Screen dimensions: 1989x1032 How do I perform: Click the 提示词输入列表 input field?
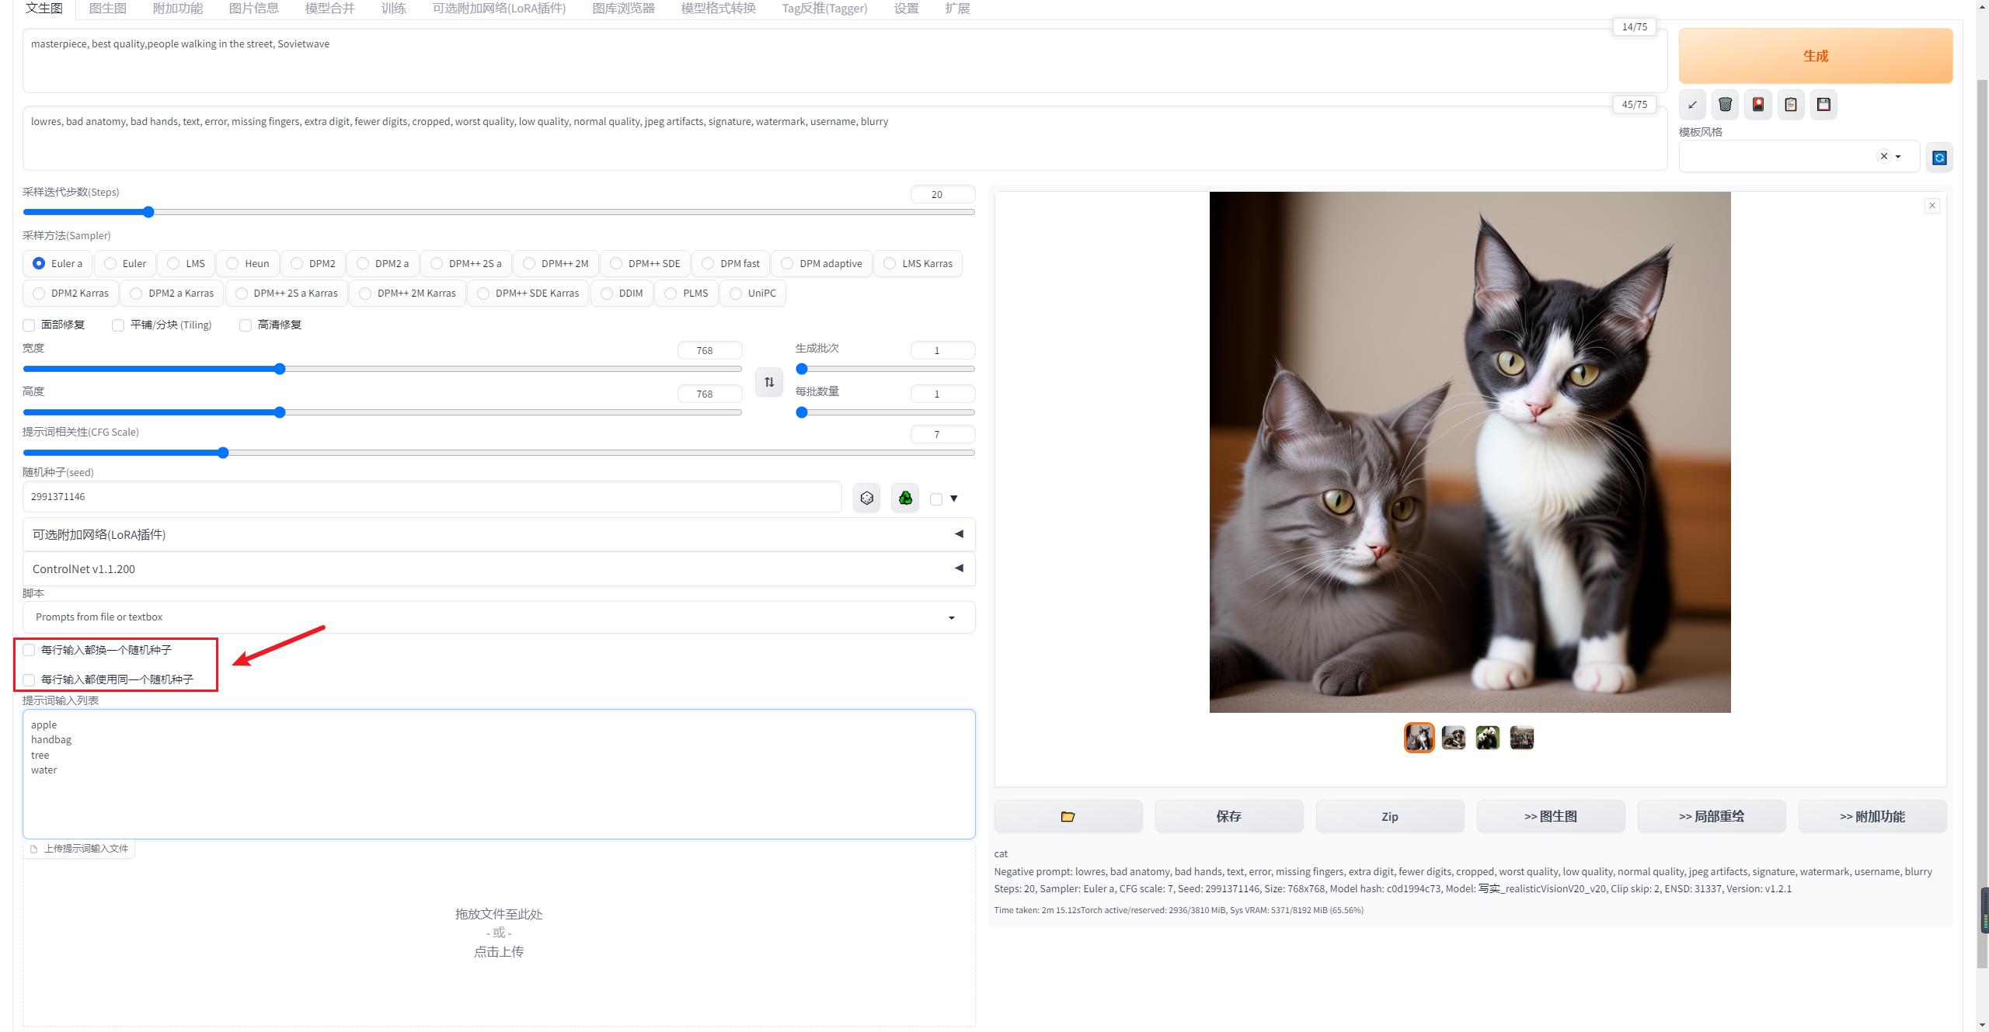(x=499, y=772)
